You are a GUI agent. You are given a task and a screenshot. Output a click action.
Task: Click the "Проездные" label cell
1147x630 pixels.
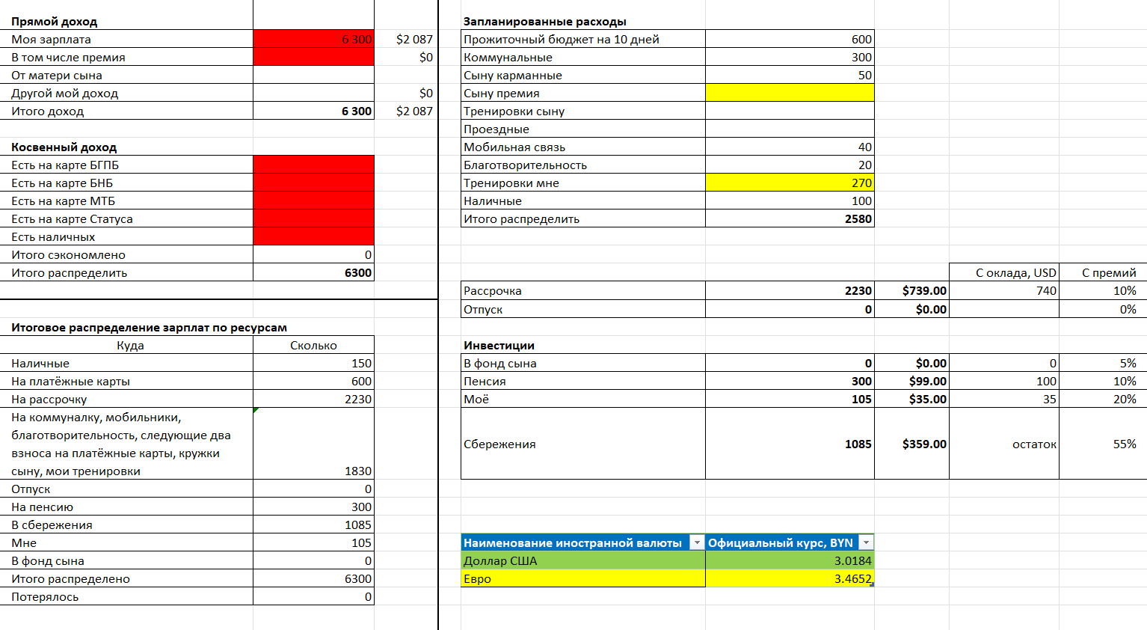point(583,129)
